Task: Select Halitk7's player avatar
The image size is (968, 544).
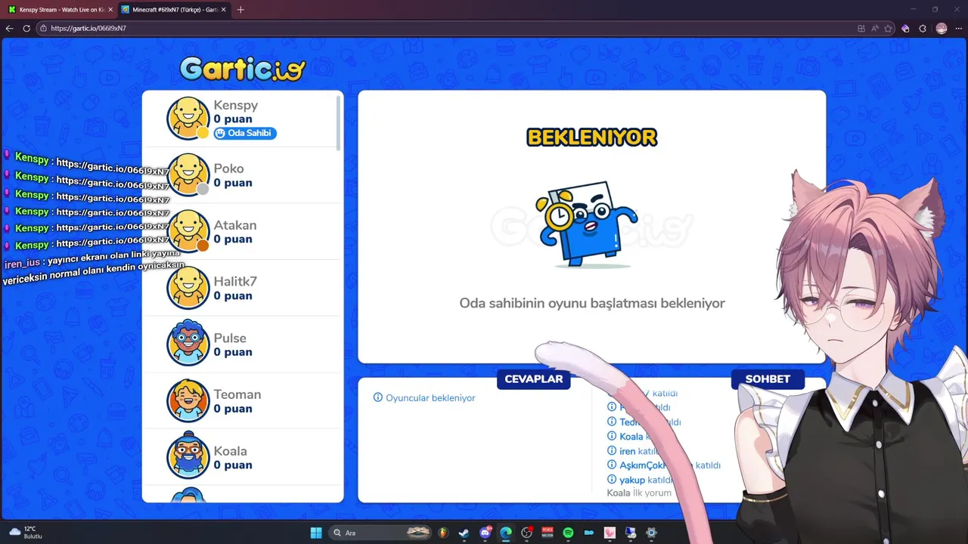Action: (x=188, y=288)
